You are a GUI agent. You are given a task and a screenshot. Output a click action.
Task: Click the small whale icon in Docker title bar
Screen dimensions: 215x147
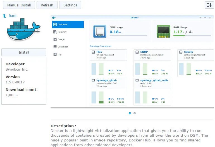(54, 18)
